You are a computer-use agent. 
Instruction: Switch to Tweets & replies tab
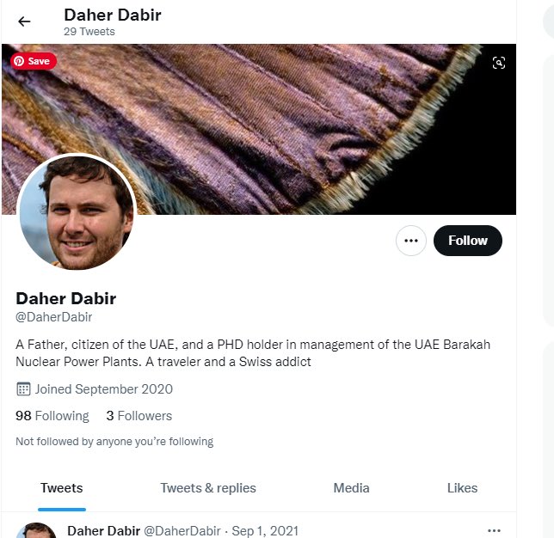[x=208, y=488]
